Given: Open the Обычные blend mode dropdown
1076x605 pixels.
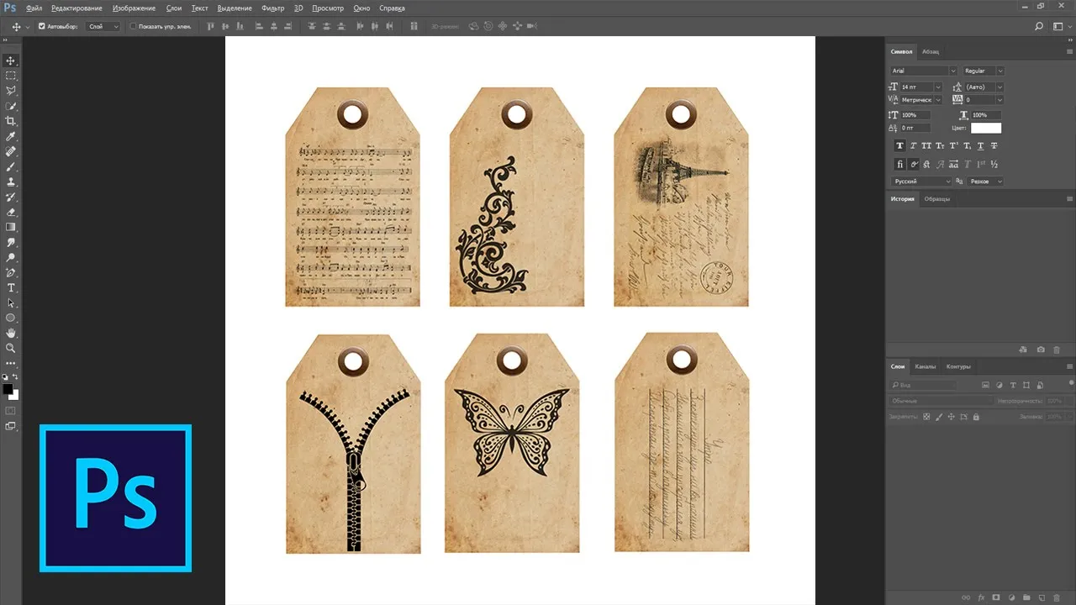Looking at the screenshot, I should tap(941, 401).
